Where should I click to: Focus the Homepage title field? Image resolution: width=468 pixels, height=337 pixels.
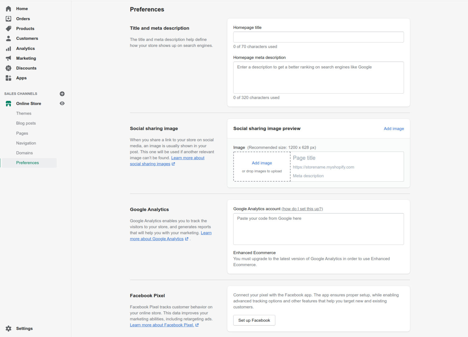[x=318, y=37]
